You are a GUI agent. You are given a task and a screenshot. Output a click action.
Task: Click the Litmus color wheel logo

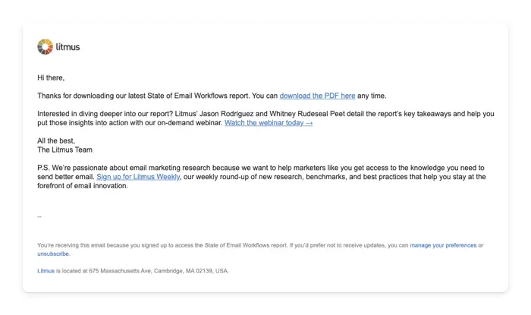click(x=45, y=47)
